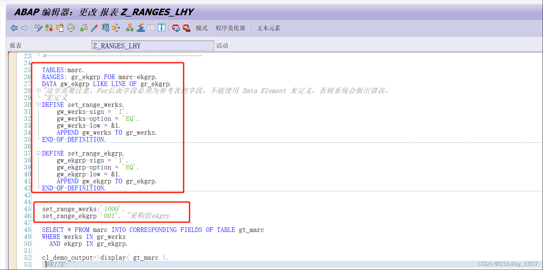Open the Where-Used List icon
543x270 pixels.
(x=116, y=28)
